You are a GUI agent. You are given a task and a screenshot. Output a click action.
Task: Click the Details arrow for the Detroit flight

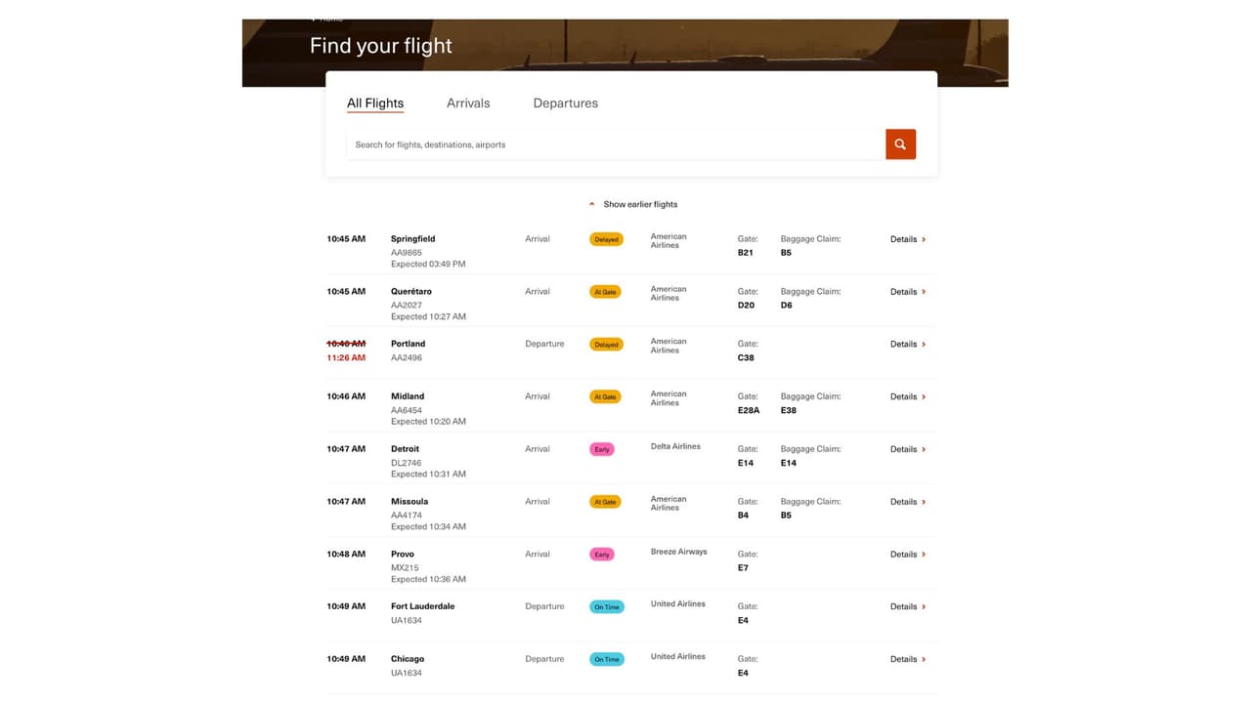923,449
